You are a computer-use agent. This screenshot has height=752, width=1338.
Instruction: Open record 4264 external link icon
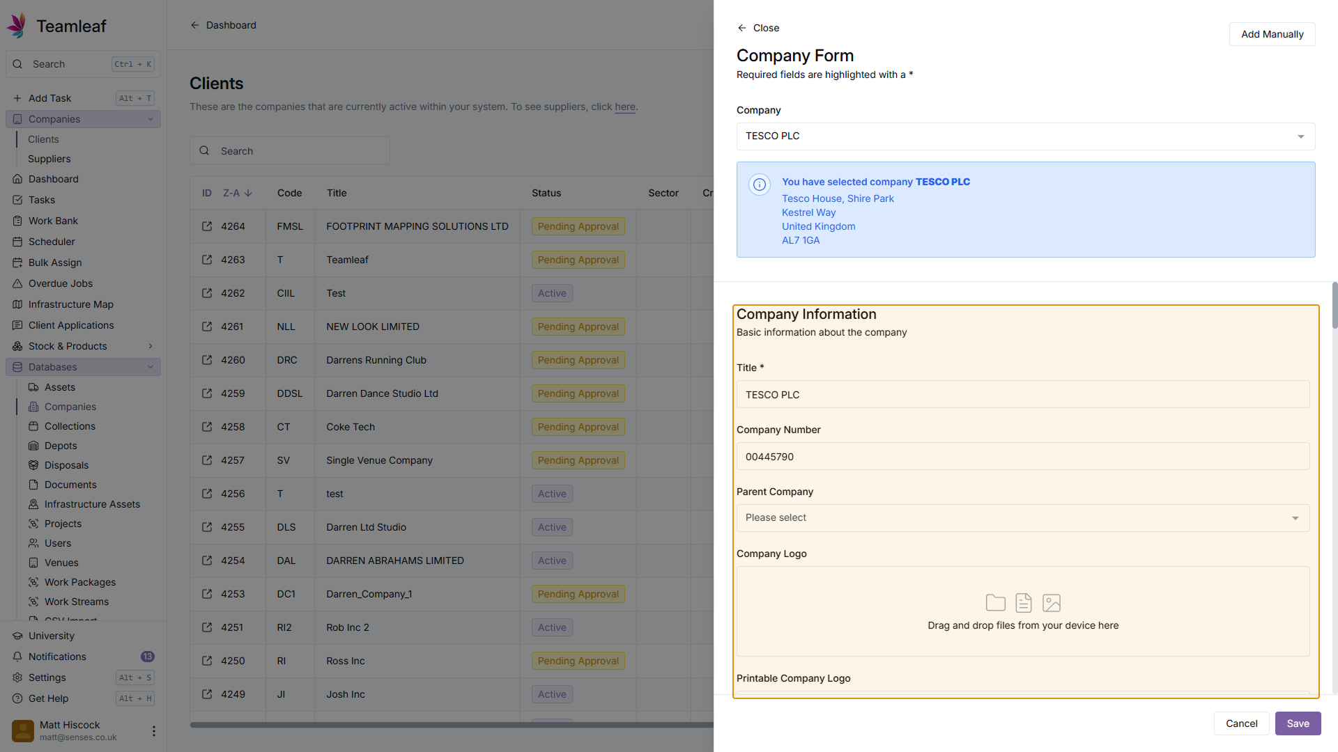tap(207, 226)
